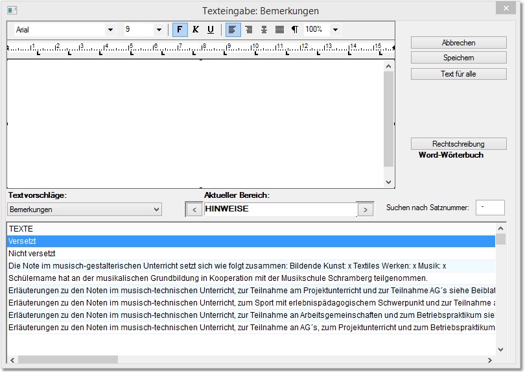
Task: Toggle bold formatting (F button)
Action: [x=180, y=30]
